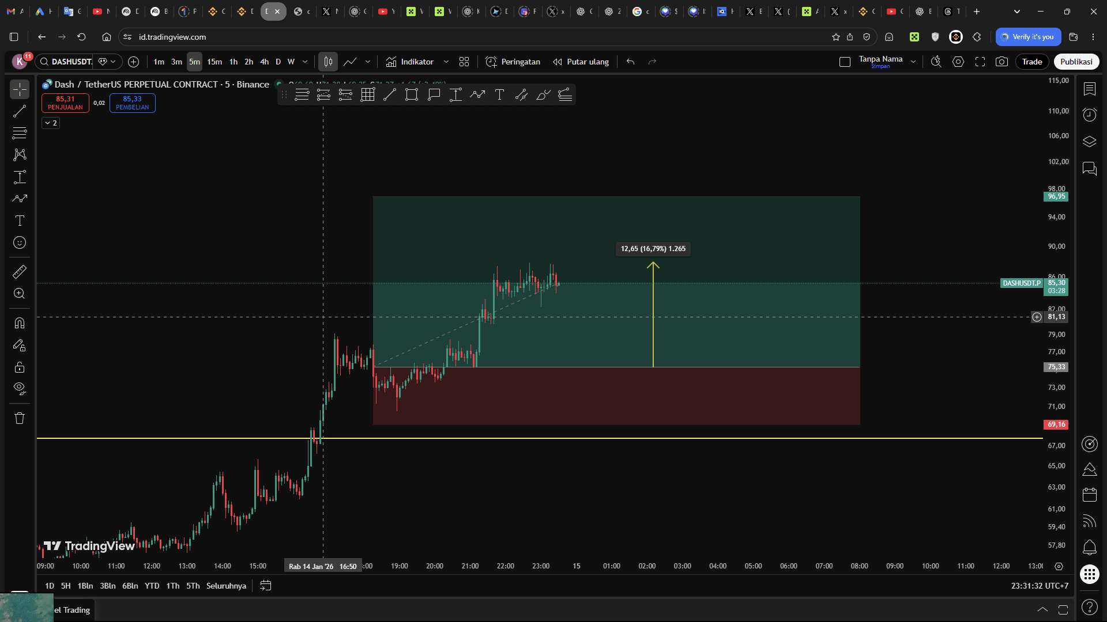Toggle lock all drawings
1107x622 pixels.
pos(20,367)
